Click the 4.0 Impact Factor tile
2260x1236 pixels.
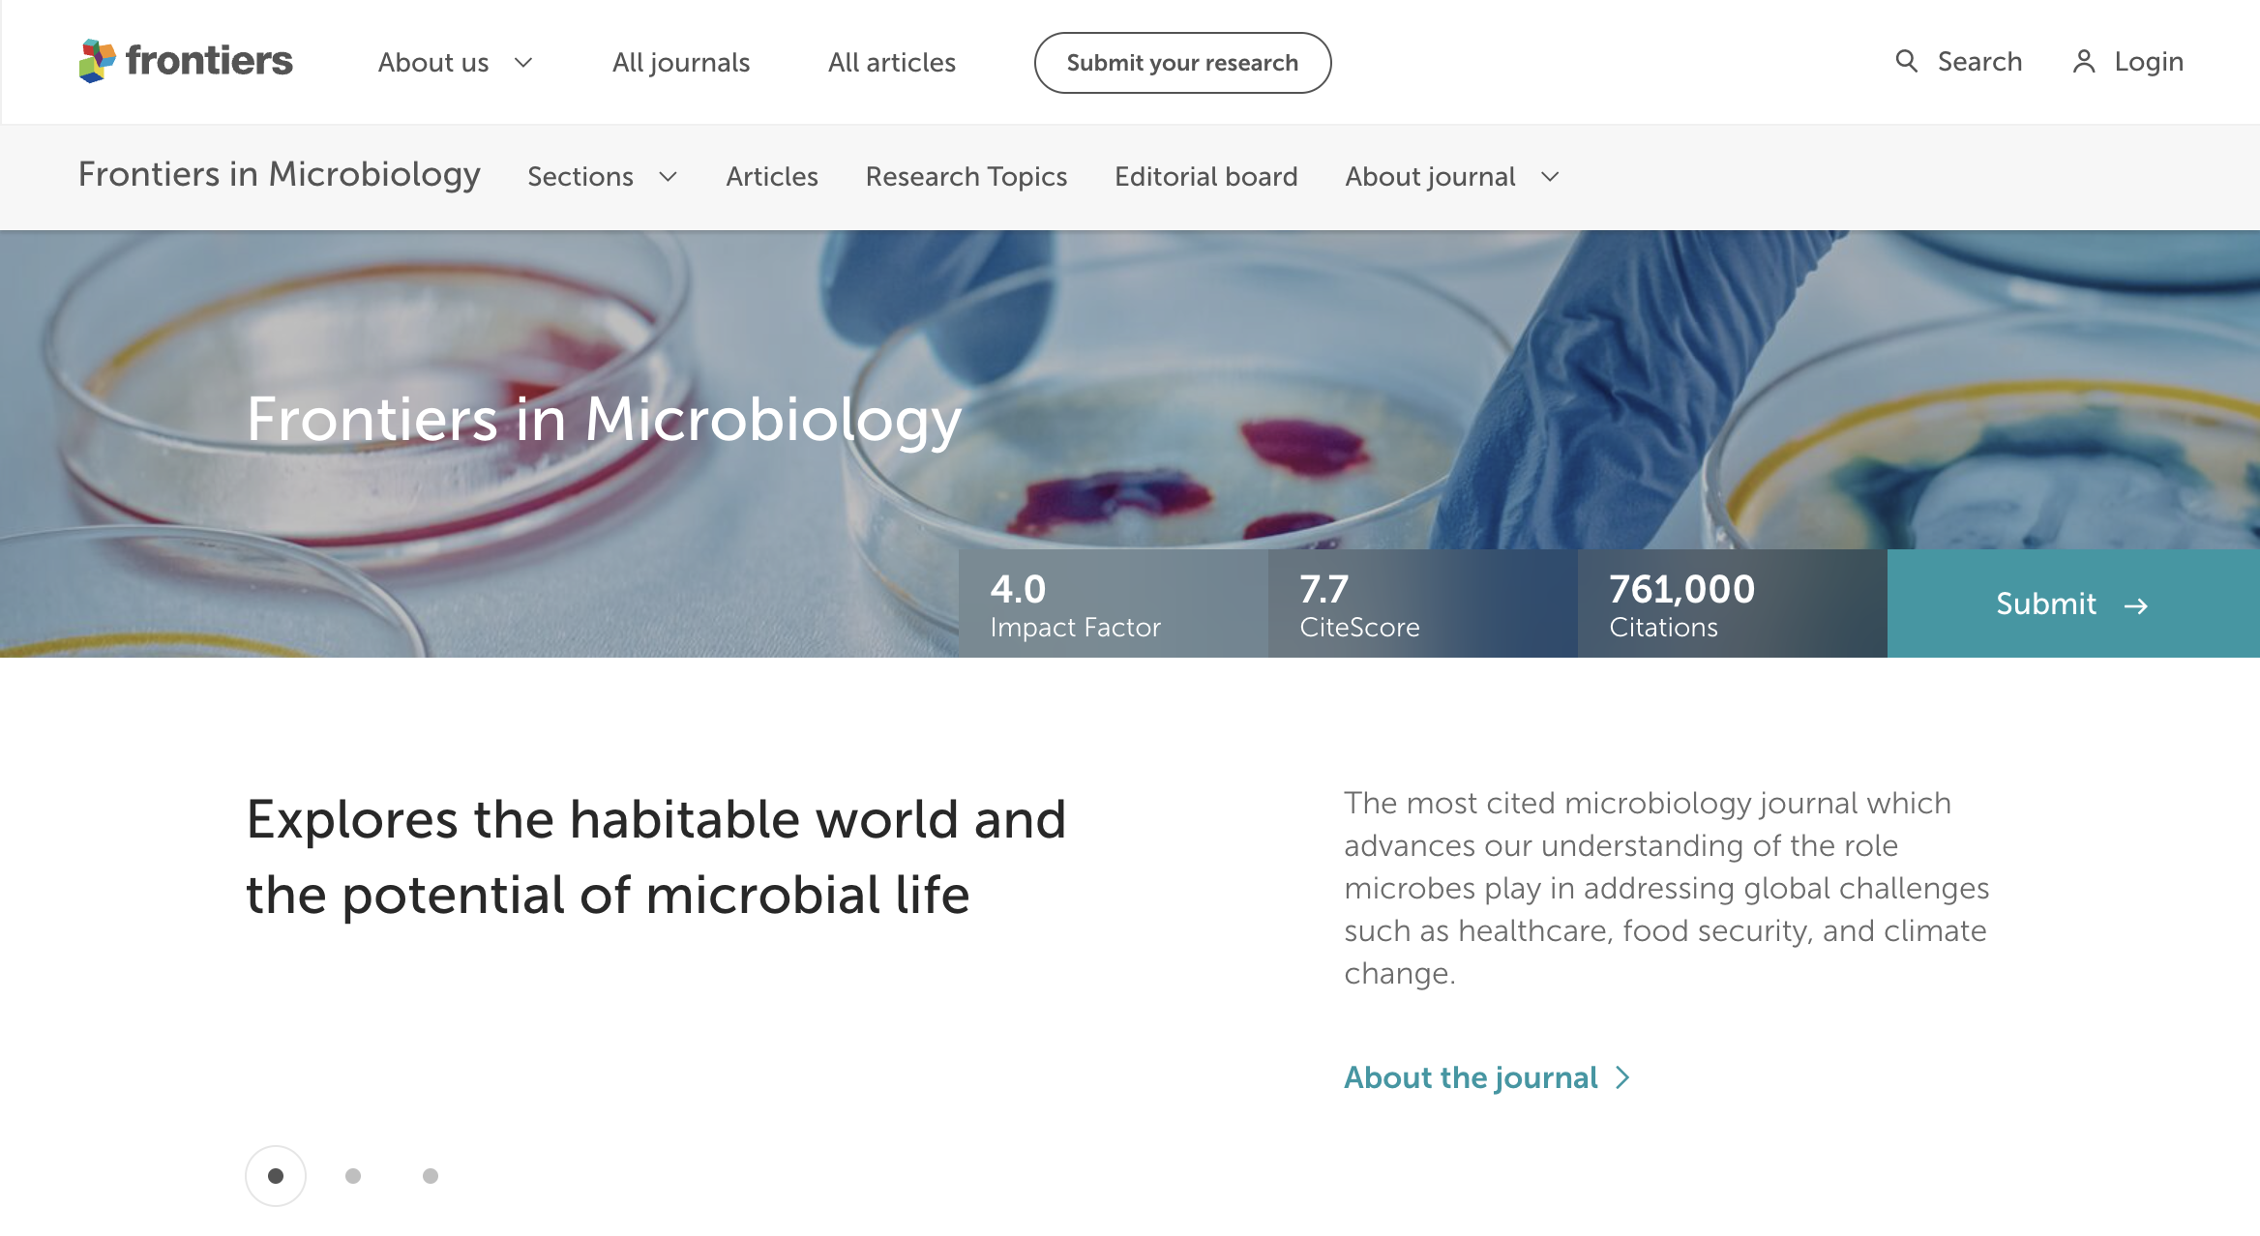(1113, 604)
